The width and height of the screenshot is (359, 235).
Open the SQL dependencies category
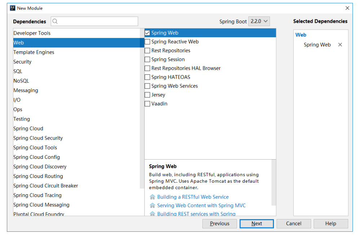[x=18, y=71]
